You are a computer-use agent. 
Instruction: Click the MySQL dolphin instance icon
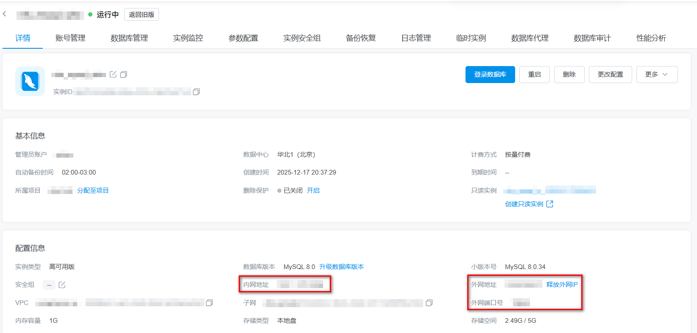point(30,81)
